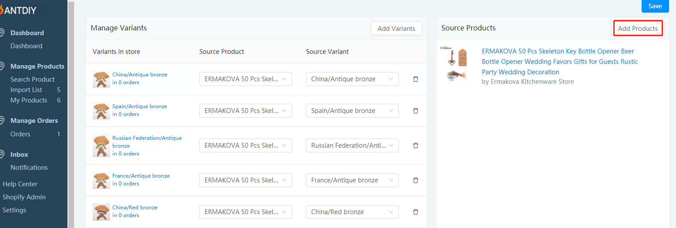Expand Source Variant dropdown for Spain/Antique bronze

352,111
